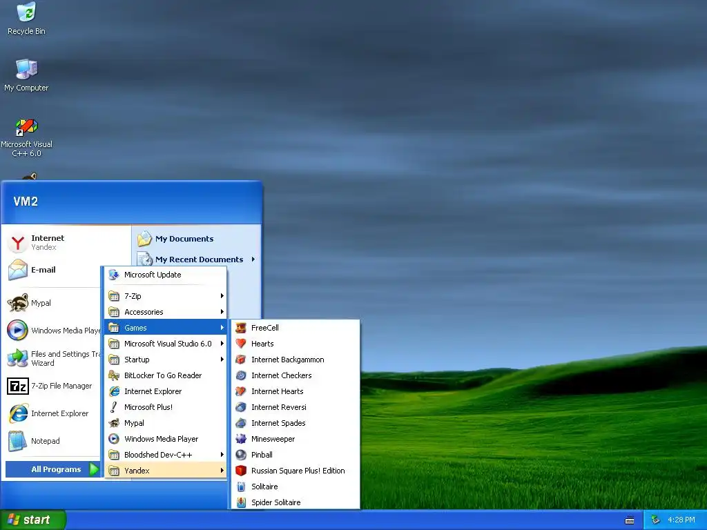Screen dimensions: 707x530
Task: Click the keyboard icon on the taskbar
Action: [x=630, y=520]
